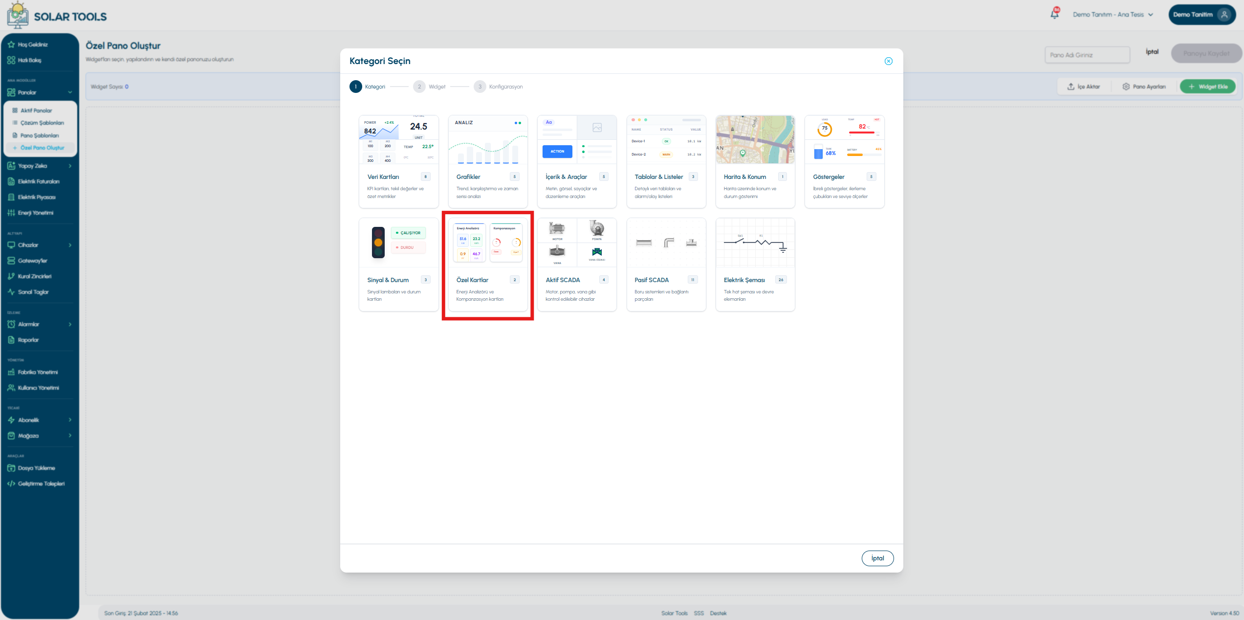The height and width of the screenshot is (620, 1244).
Task: Click step 1 Kategori in wizard
Action: [368, 87]
